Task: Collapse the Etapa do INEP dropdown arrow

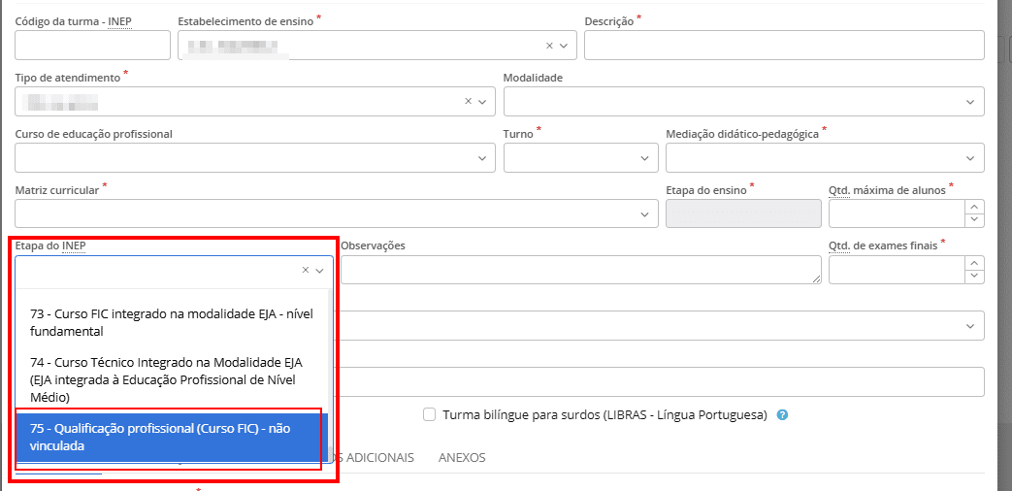Action: (x=319, y=271)
